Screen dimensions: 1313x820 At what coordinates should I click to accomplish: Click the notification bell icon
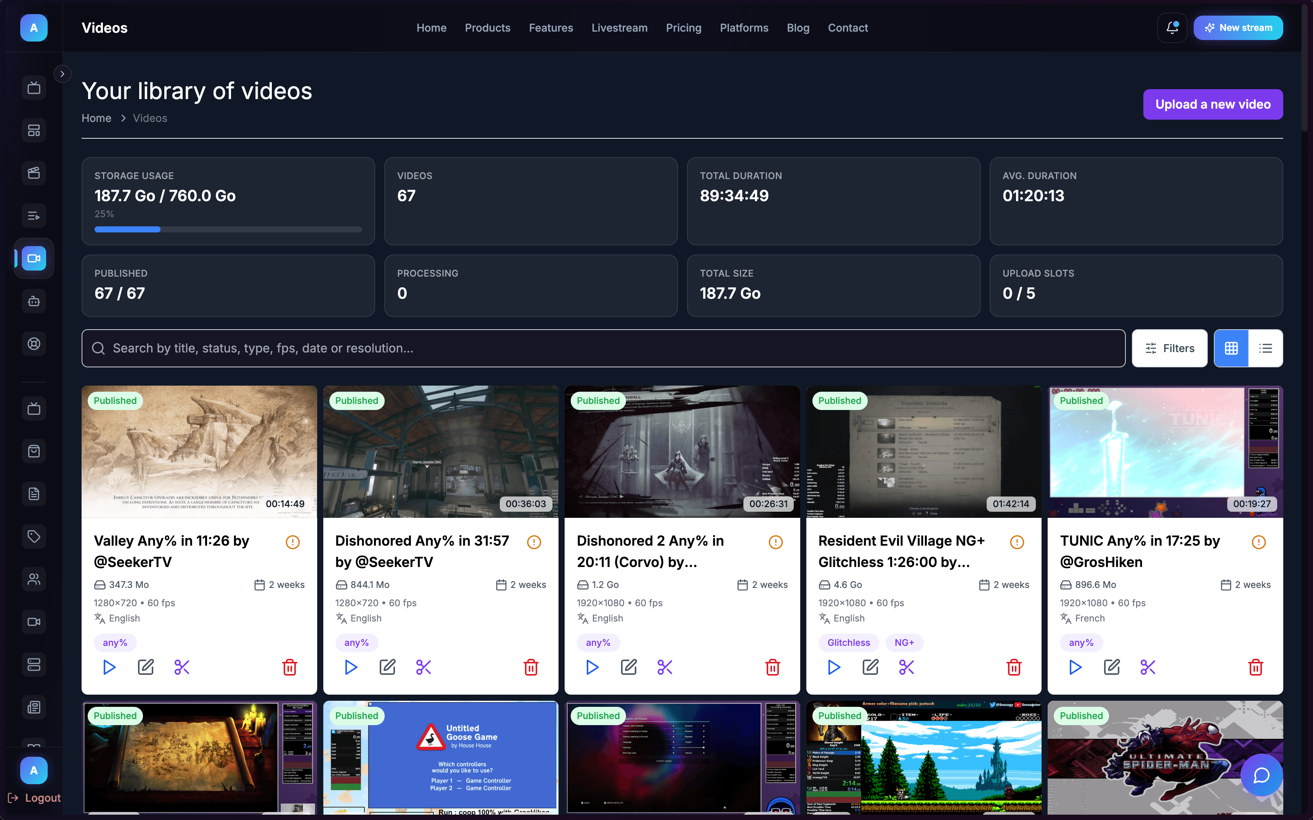point(1172,28)
